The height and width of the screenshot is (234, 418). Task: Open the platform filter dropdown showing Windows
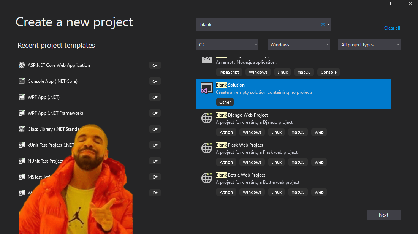pos(299,44)
